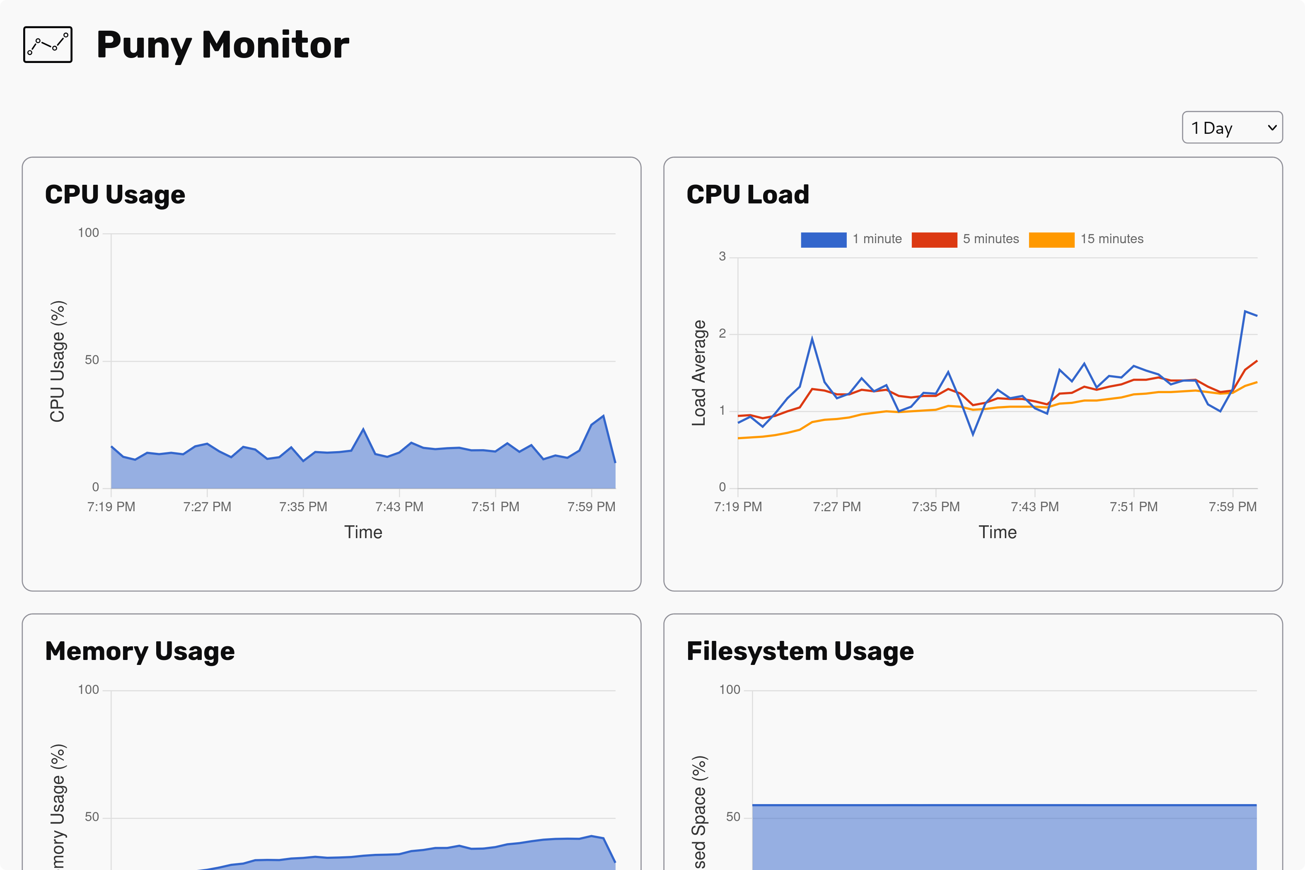
Task: Open the 1 Day time range dropdown
Action: [1220, 128]
